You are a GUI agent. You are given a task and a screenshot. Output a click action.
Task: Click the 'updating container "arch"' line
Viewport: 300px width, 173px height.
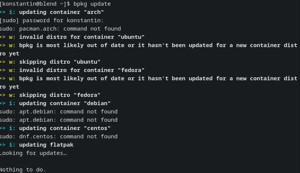click(x=61, y=12)
